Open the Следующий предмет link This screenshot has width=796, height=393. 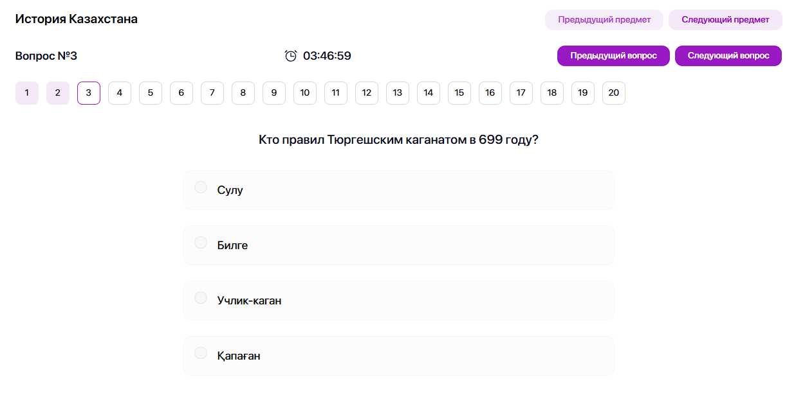coord(725,19)
